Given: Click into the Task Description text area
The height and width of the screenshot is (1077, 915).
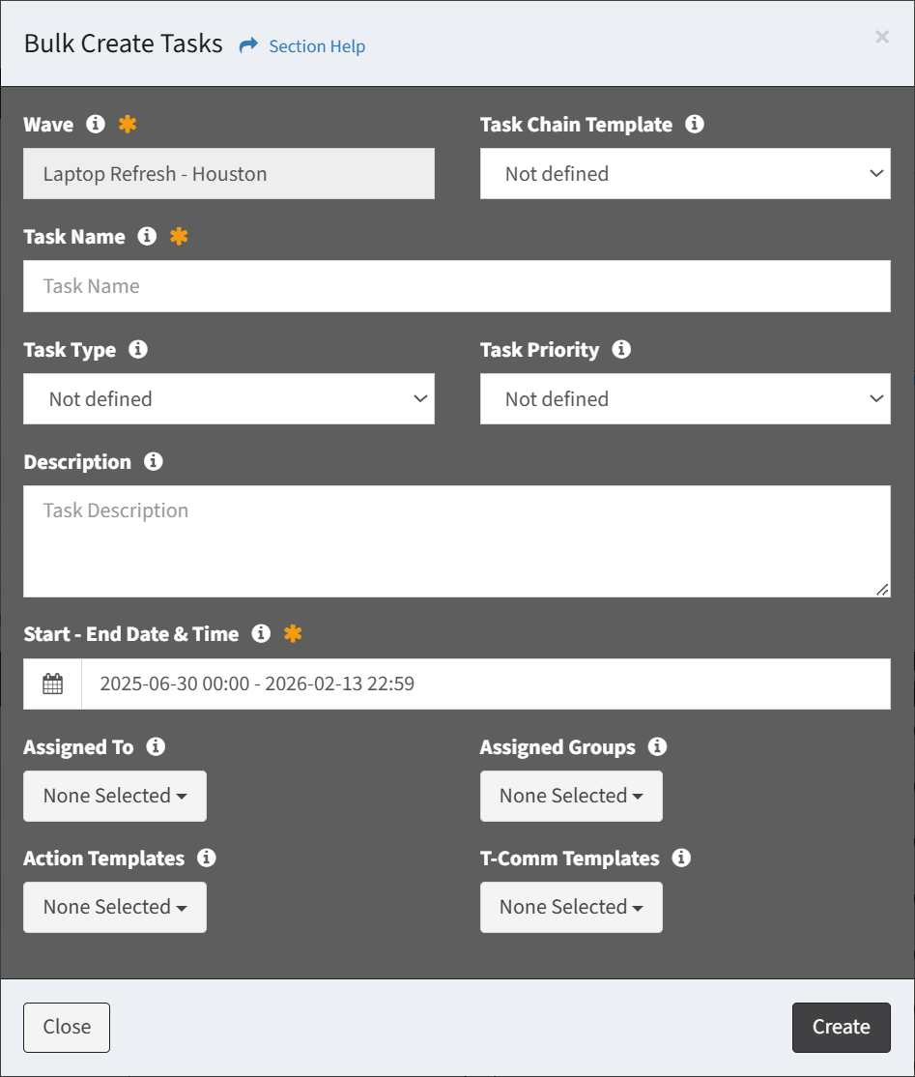Looking at the screenshot, I should pos(457,541).
